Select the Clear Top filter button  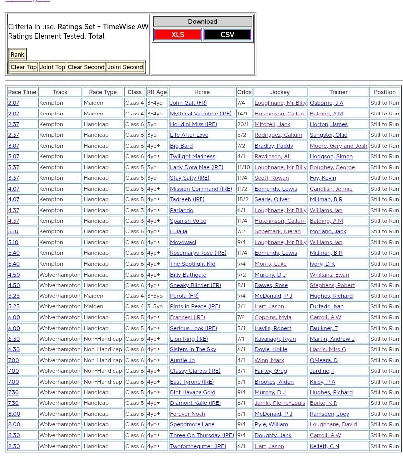click(23, 67)
